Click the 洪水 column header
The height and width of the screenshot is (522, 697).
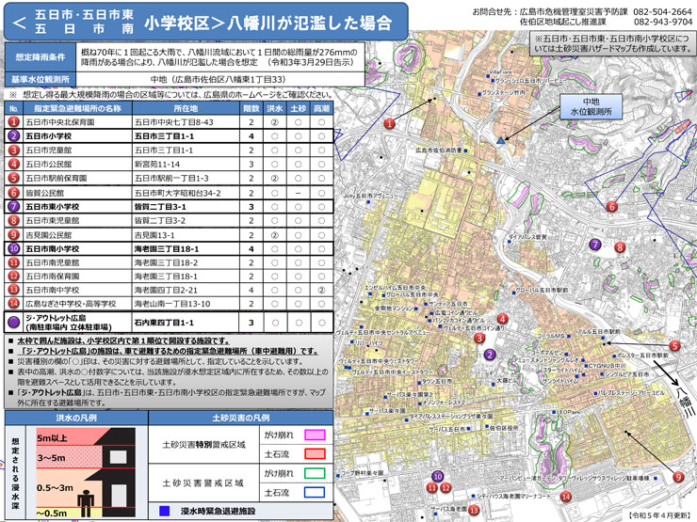[x=275, y=108]
